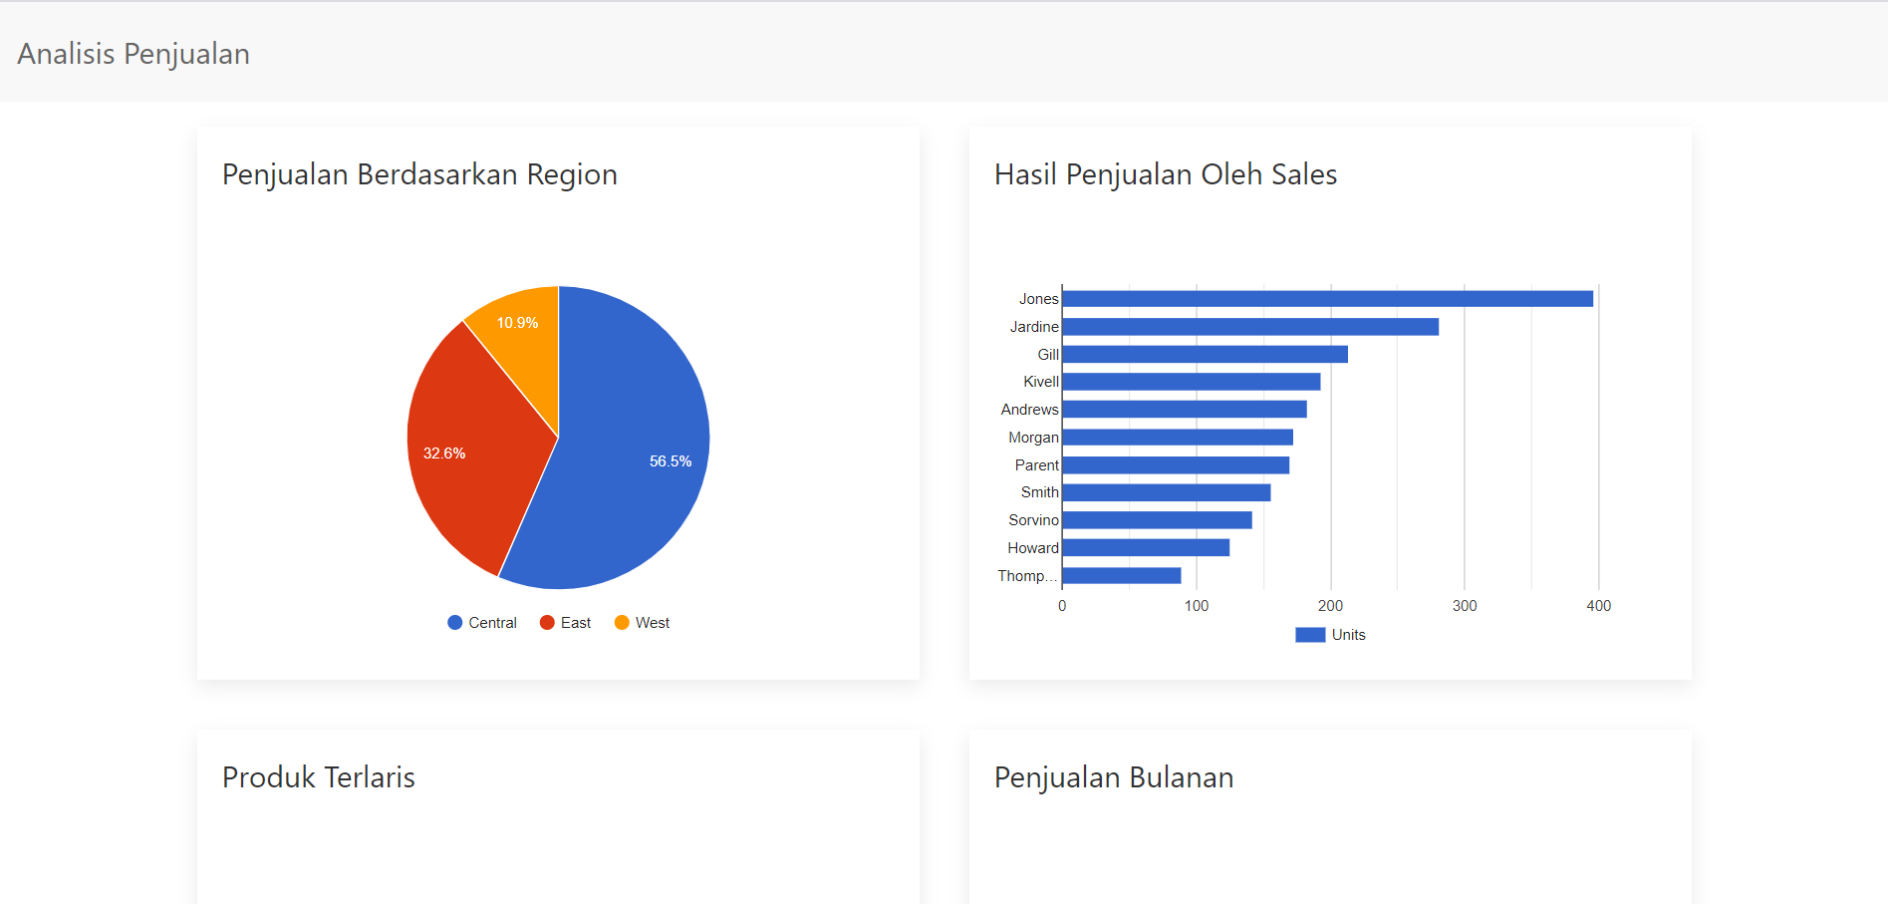
Task: Click the Kivell bar in sales chart
Action: click(1192, 382)
